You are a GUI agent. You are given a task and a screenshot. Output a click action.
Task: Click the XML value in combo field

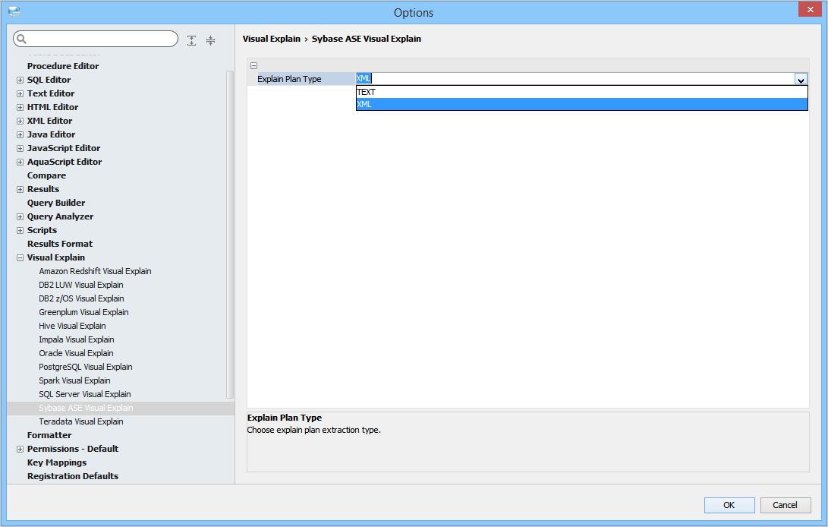click(x=364, y=79)
